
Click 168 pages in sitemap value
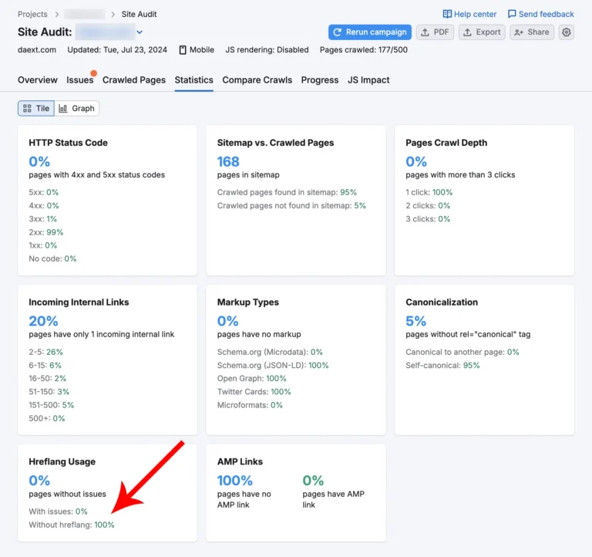tap(228, 162)
